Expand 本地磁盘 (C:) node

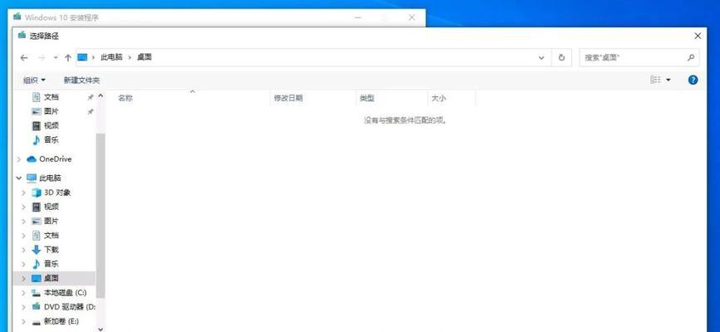click(24, 292)
